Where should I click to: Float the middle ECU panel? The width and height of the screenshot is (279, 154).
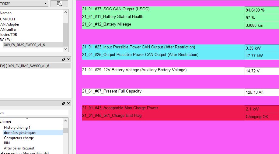pos(64,59)
